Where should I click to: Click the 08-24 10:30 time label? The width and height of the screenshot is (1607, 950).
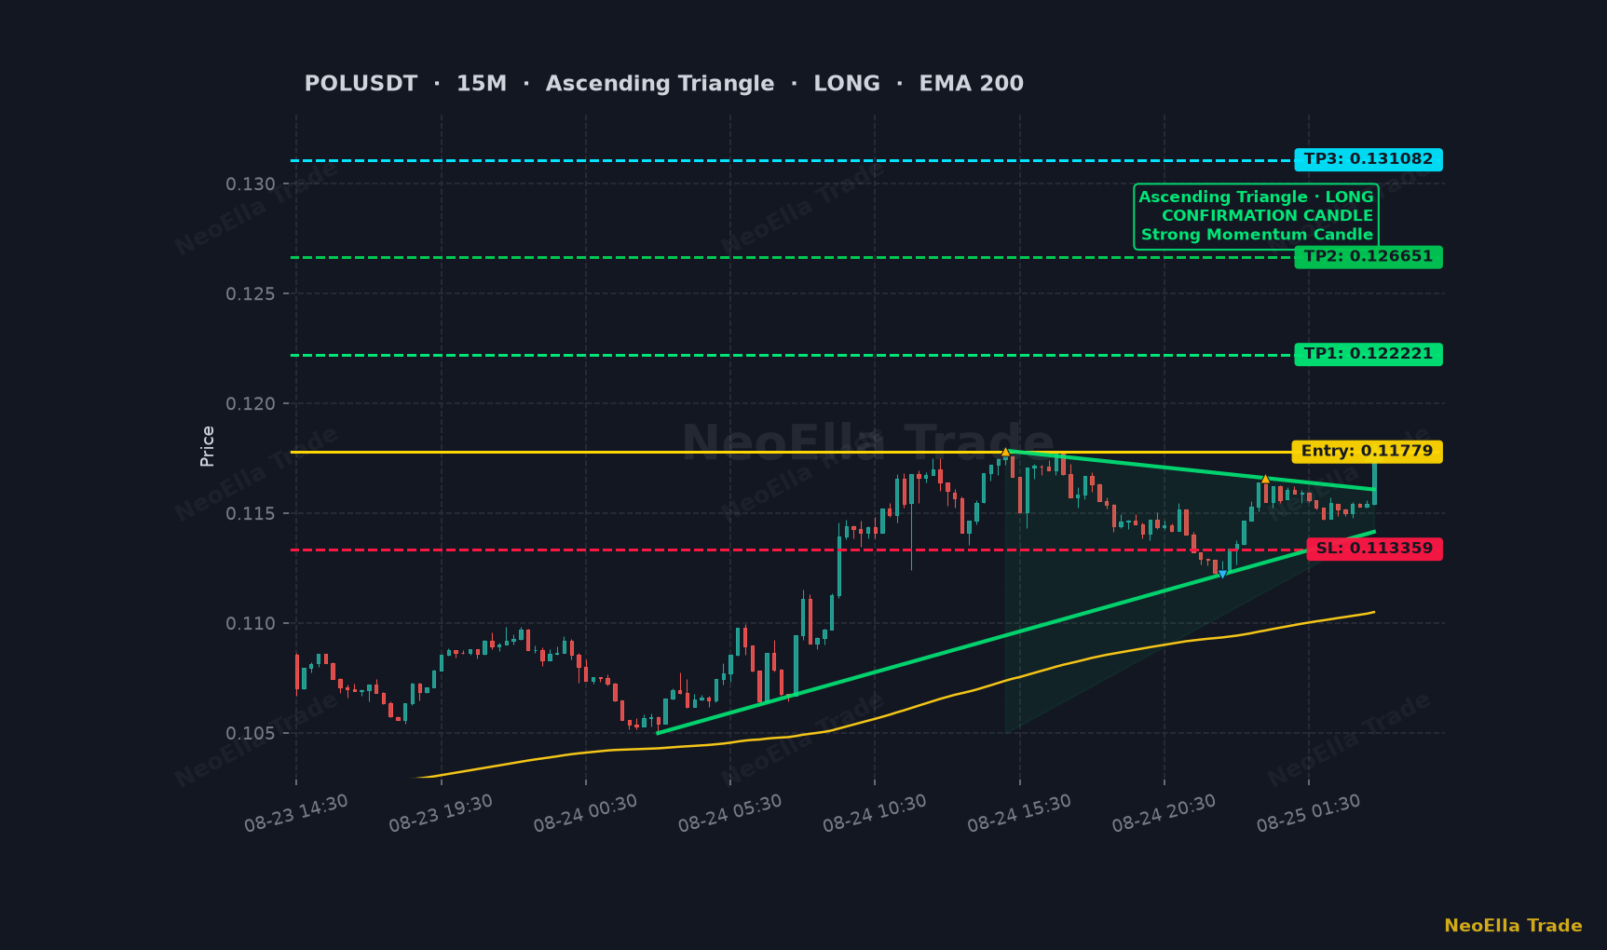click(x=875, y=813)
